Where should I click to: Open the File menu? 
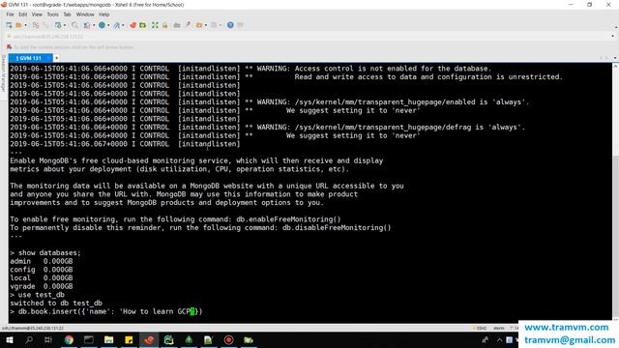point(10,14)
